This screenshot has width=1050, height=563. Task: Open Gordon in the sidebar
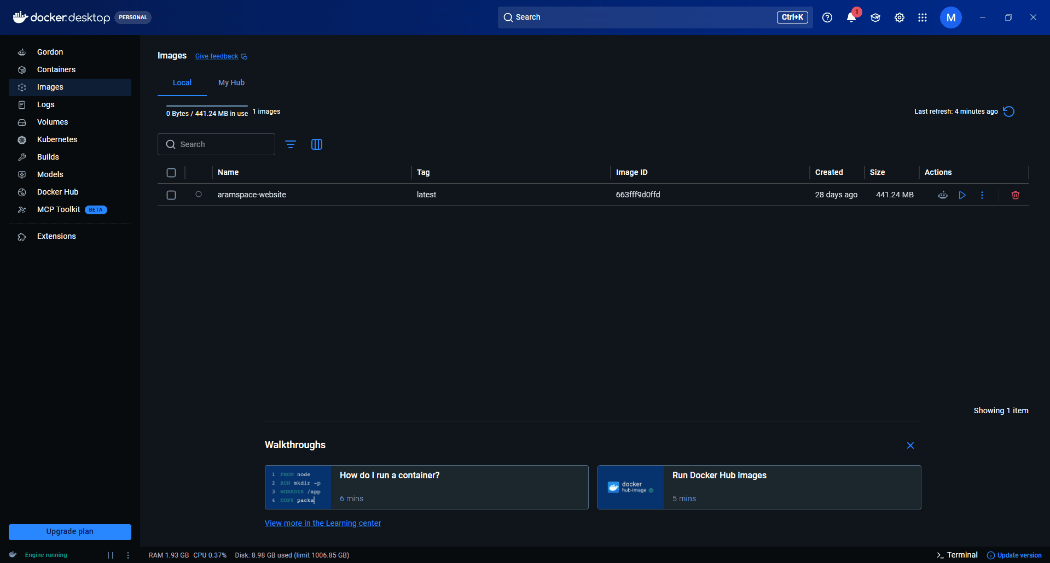click(70, 52)
